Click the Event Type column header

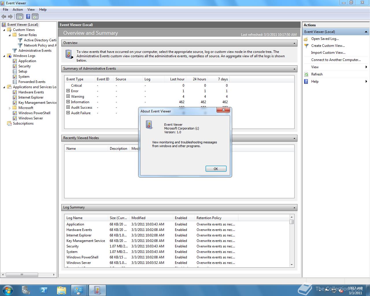[x=80, y=79]
